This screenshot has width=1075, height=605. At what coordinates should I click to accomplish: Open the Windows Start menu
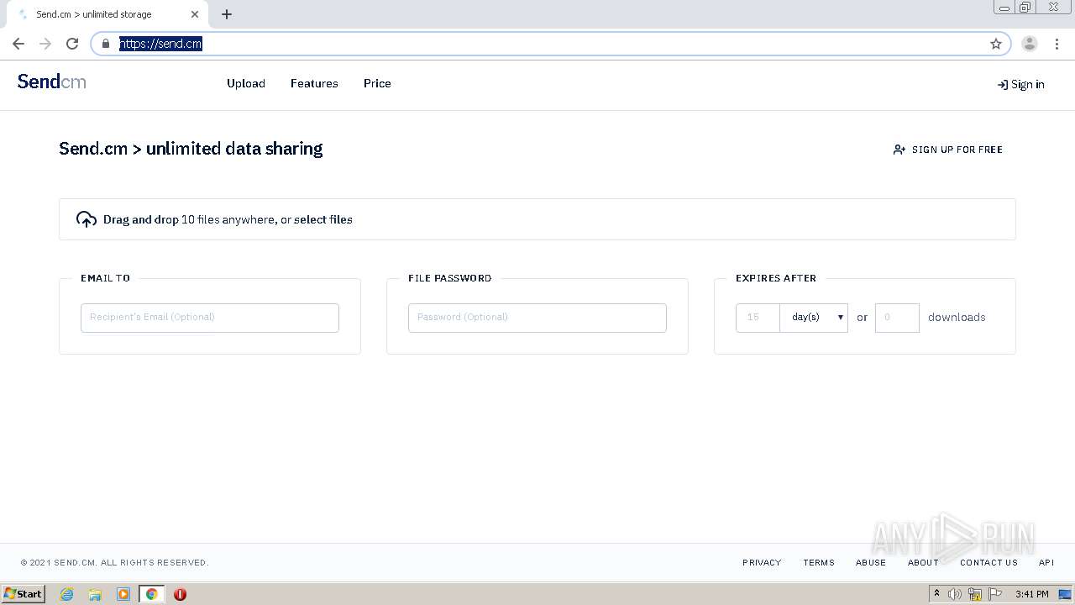click(23, 594)
